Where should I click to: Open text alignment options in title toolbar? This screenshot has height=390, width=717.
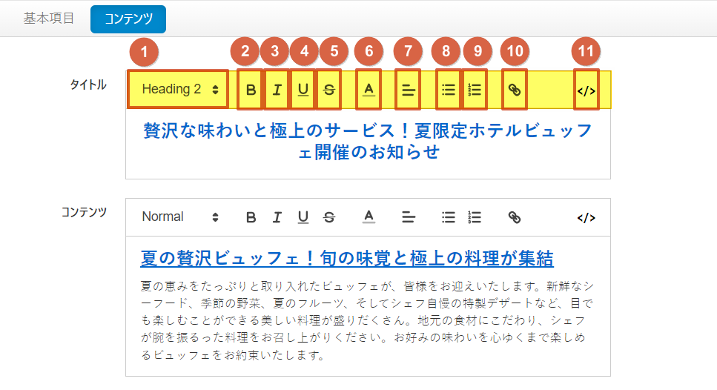[x=408, y=90]
